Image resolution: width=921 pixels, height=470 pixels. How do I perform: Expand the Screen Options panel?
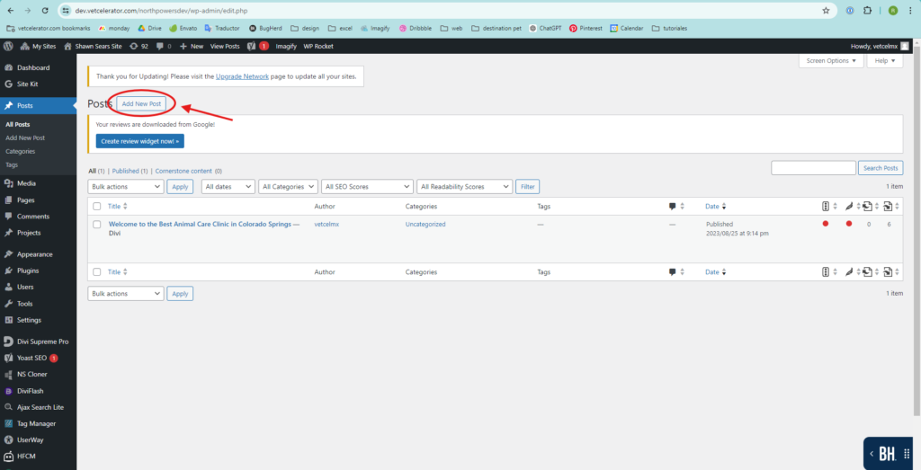(x=831, y=60)
